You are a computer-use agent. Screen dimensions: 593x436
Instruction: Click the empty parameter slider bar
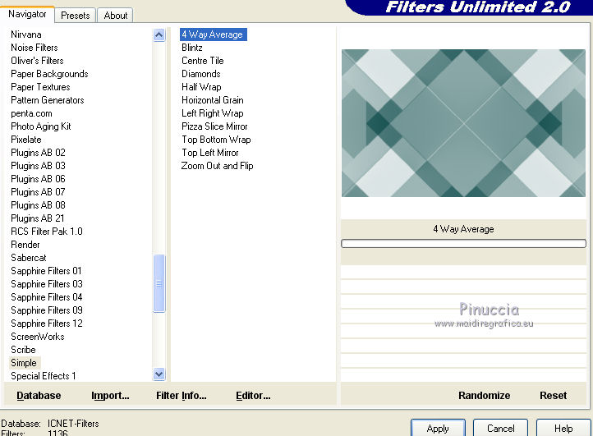[463, 243]
